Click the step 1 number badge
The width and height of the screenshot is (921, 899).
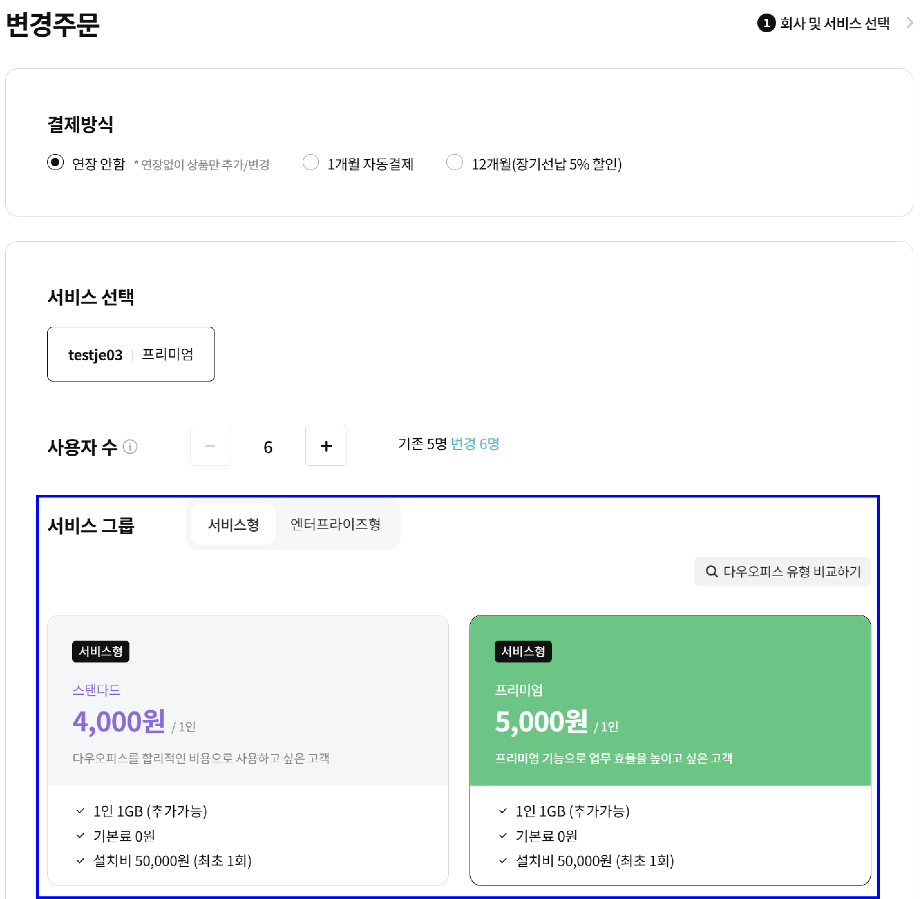(x=766, y=23)
